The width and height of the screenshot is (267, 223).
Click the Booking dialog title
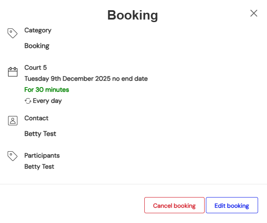132,15
